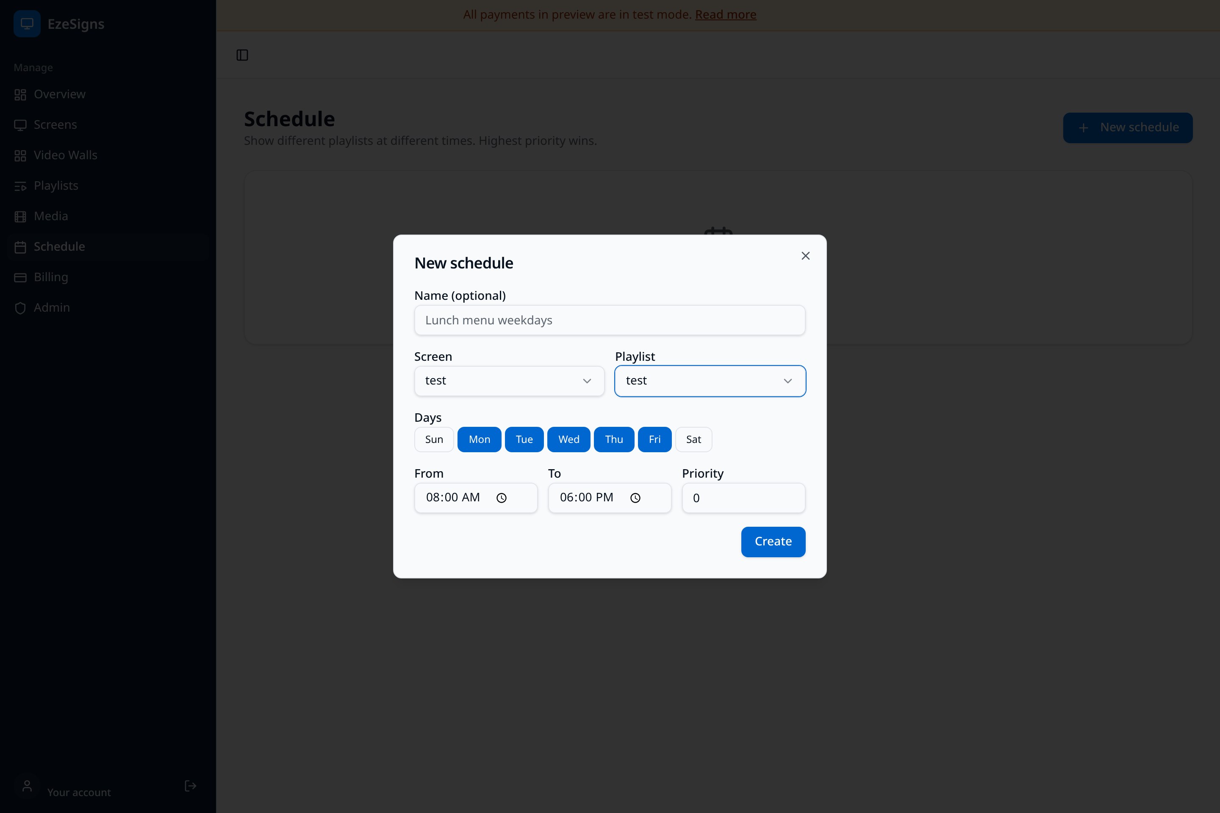
Task: Toggle Sat day selection
Action: pos(693,440)
